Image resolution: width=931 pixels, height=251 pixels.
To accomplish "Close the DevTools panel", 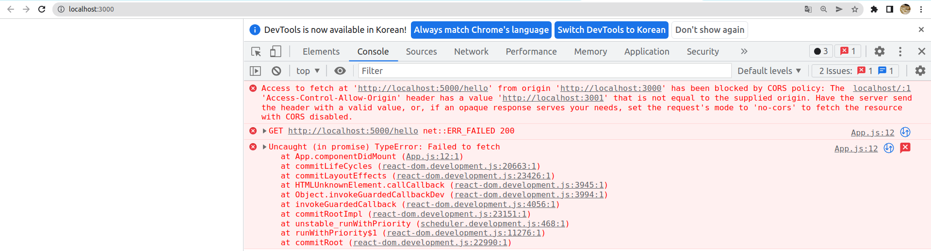I will (x=921, y=51).
